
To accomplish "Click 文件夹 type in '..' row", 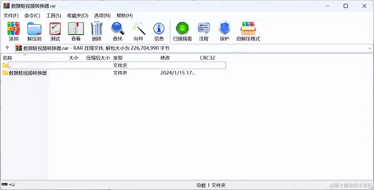I will pos(120,65).
